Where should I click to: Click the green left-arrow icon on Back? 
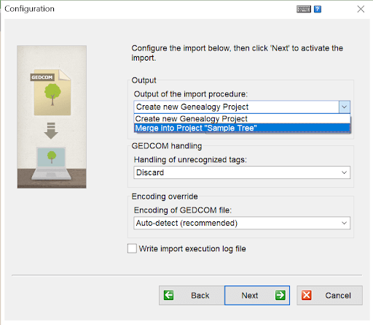(x=168, y=295)
